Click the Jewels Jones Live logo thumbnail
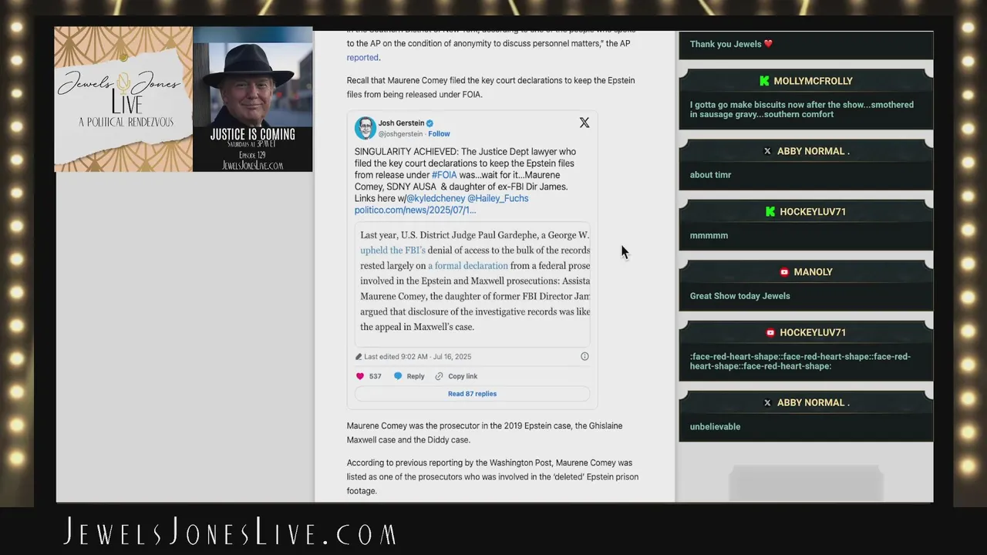 click(123, 99)
